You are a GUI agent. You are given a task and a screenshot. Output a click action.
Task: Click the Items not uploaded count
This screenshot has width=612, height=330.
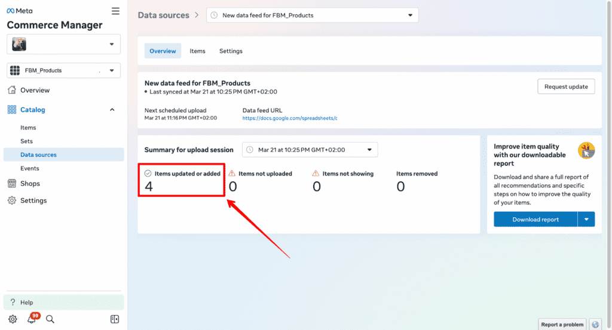coord(232,187)
